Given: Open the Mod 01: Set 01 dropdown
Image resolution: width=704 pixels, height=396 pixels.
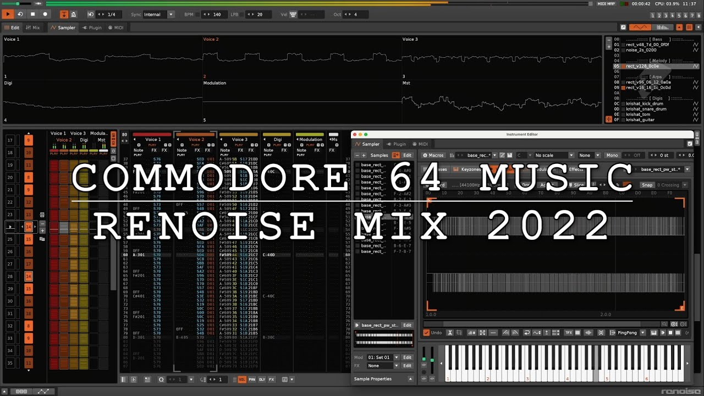Looking at the screenshot, I should coord(383,358).
